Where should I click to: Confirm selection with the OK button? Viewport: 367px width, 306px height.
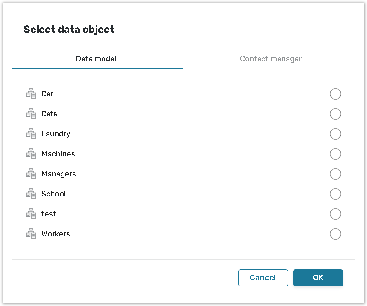pos(318,278)
